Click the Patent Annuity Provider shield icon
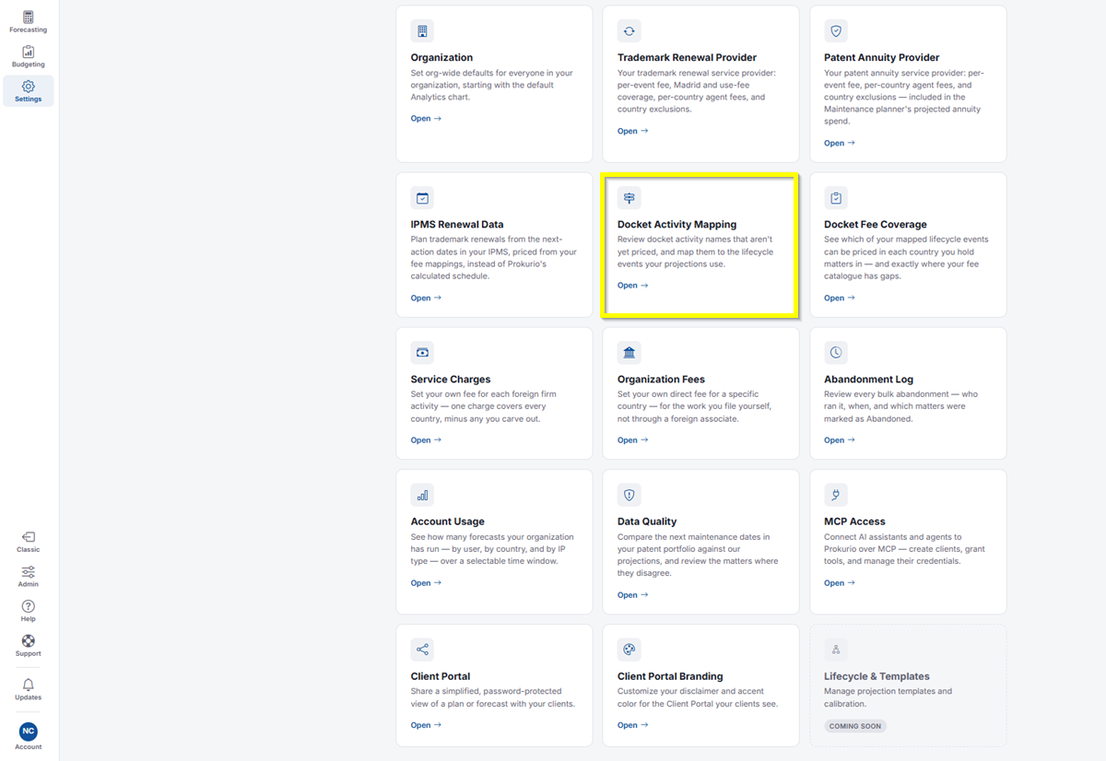 coord(836,31)
